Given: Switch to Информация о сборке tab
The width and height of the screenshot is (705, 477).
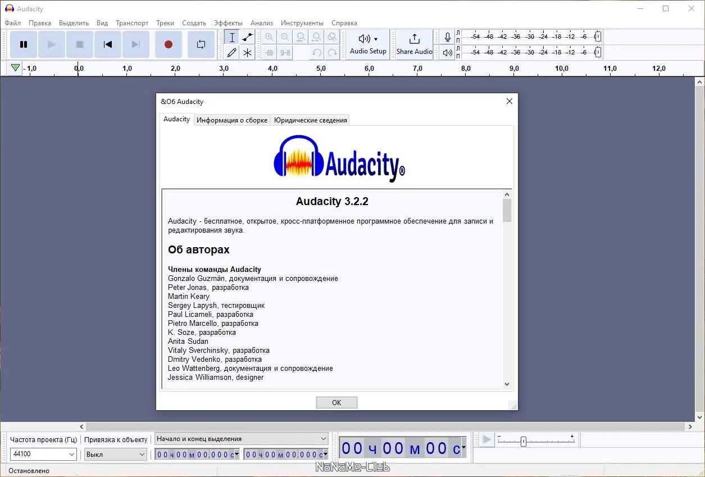Looking at the screenshot, I should coord(232,120).
